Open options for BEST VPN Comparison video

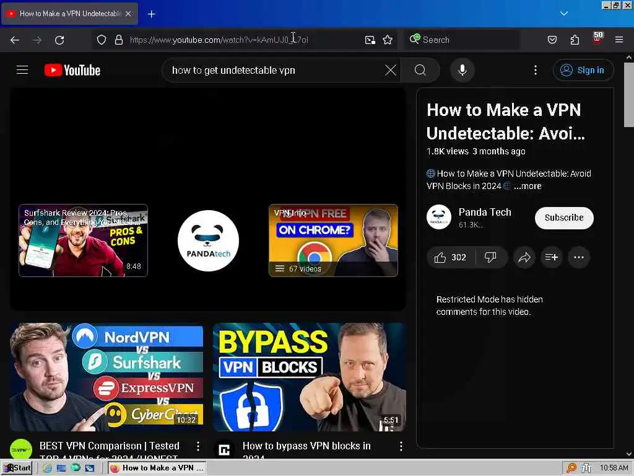coord(198,446)
